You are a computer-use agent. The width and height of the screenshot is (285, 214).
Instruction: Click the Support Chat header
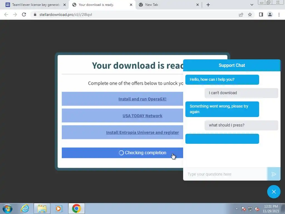tap(232, 65)
